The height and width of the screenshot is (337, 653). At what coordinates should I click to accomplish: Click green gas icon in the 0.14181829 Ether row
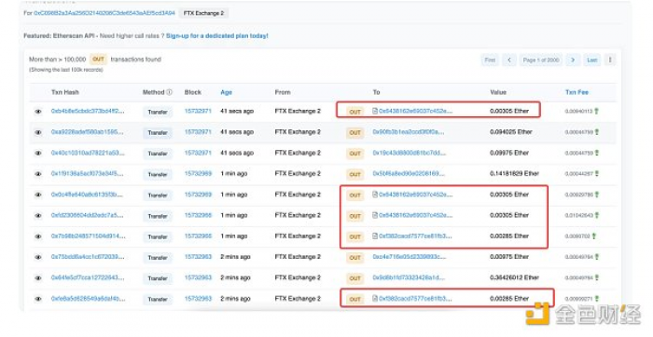596,173
